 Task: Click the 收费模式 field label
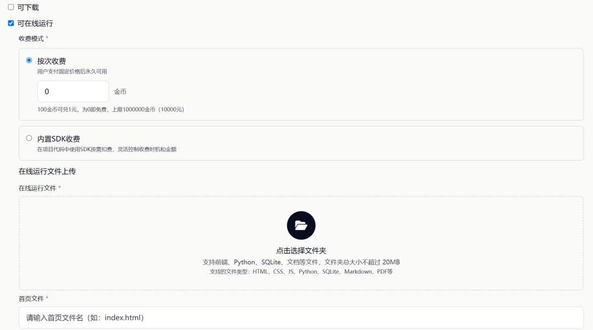(x=31, y=38)
